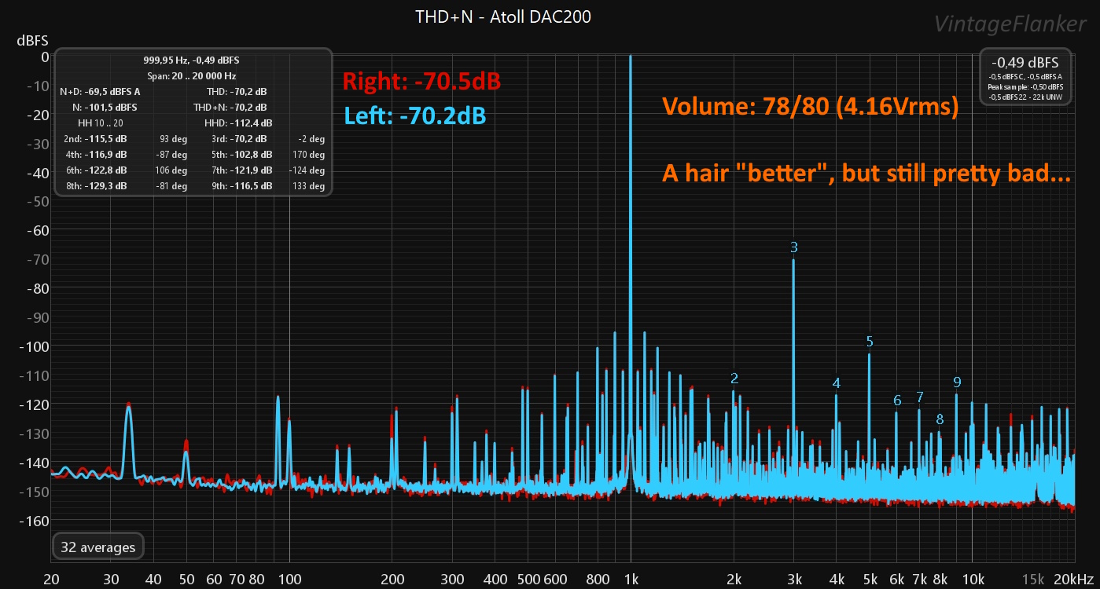Click the "20kHz" tick on the frequency axis
1100x589 pixels.
tap(1076, 580)
